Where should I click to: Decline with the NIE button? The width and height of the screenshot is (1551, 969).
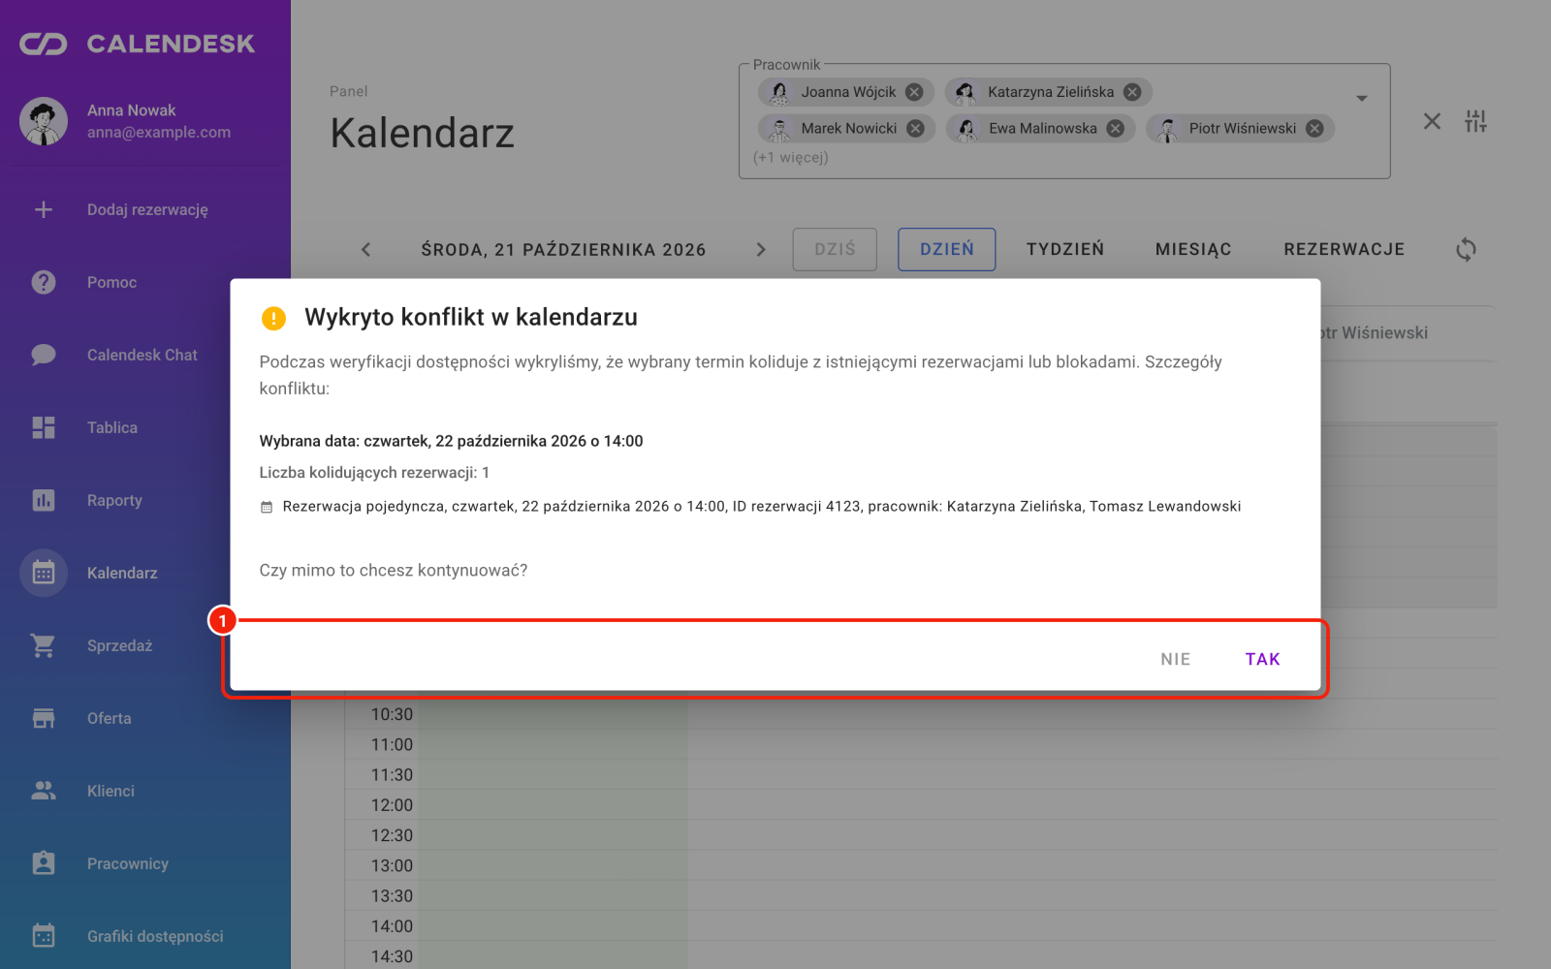pos(1175,659)
